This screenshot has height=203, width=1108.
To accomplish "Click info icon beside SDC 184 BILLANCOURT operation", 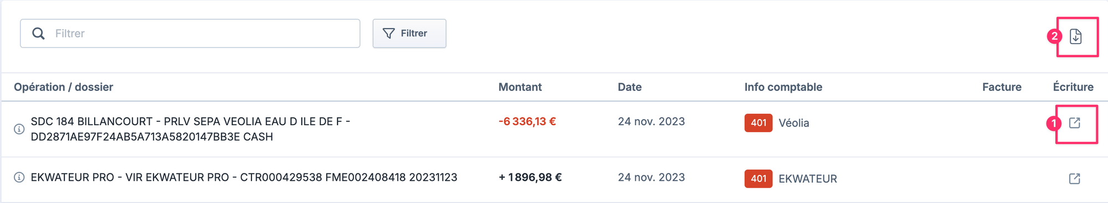I will coord(19,129).
